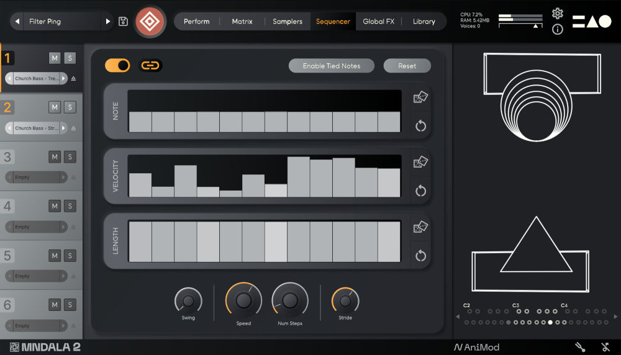Open settings with the gear icon
This screenshot has height=355, width=621.
[x=557, y=14]
